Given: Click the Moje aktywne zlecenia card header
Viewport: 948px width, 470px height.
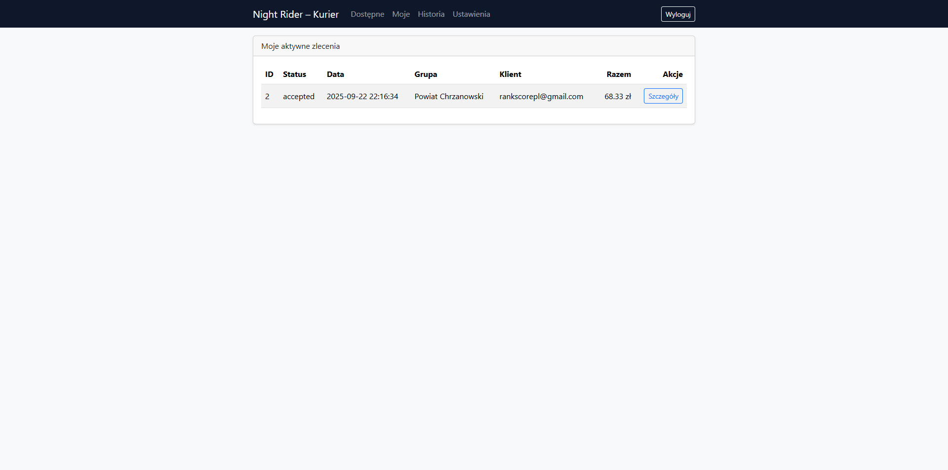Looking at the screenshot, I should (x=300, y=46).
